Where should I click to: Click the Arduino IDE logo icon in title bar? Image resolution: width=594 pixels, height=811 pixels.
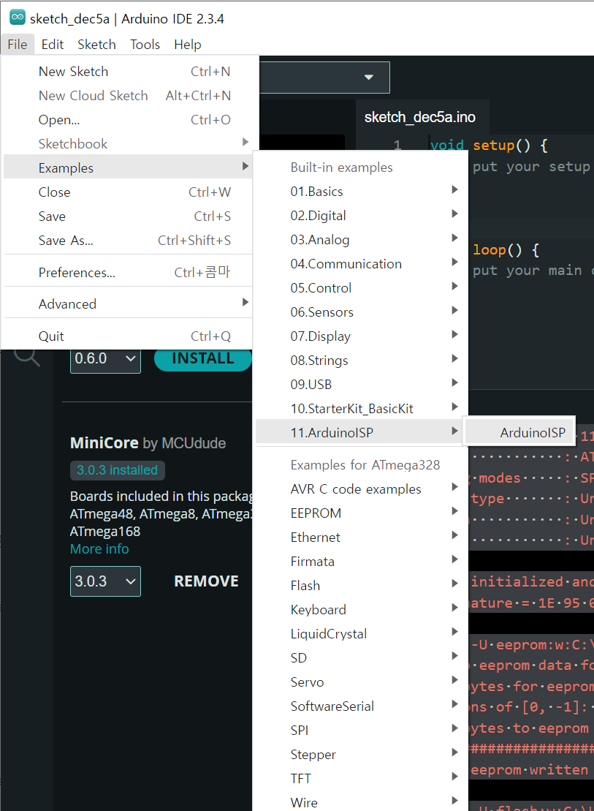click(x=18, y=18)
